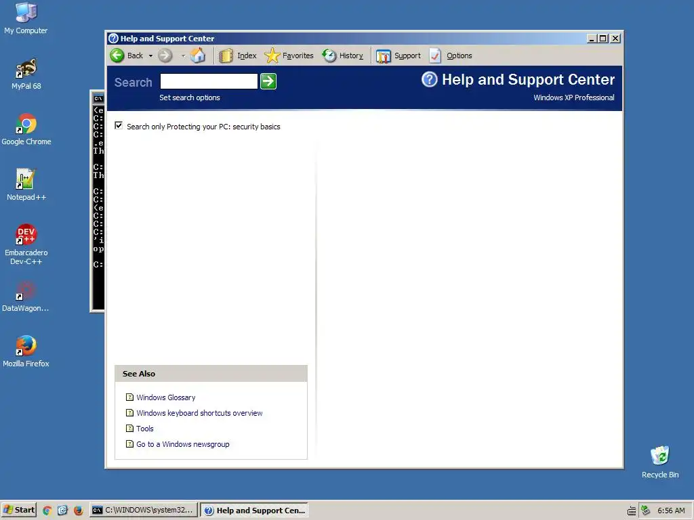Select My Computer desktop icon
694x520 pixels.
[26, 18]
